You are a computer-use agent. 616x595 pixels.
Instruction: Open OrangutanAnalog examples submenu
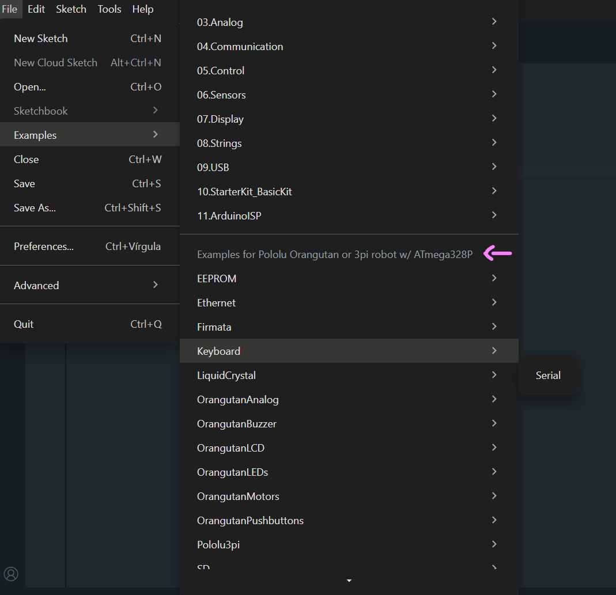(x=349, y=400)
